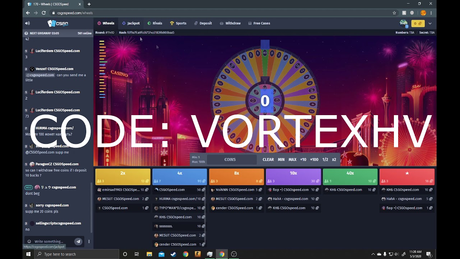The height and width of the screenshot is (259, 460).
Task: Open the CSGO Speed logo home link
Action: [x=58, y=23]
